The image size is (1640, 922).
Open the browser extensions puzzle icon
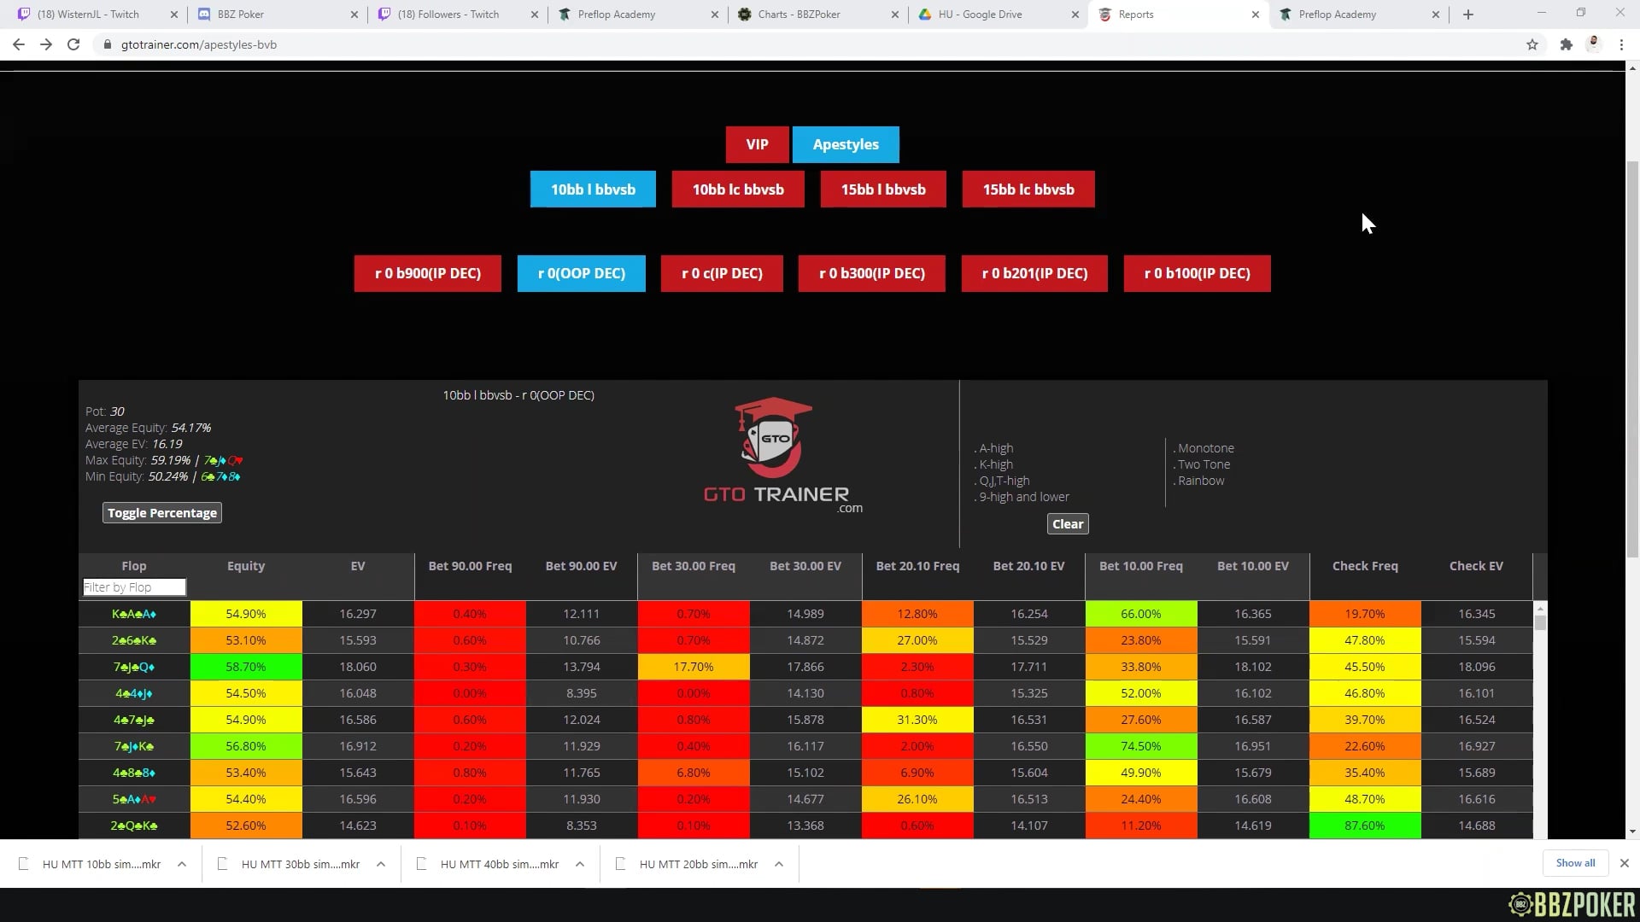point(1566,44)
